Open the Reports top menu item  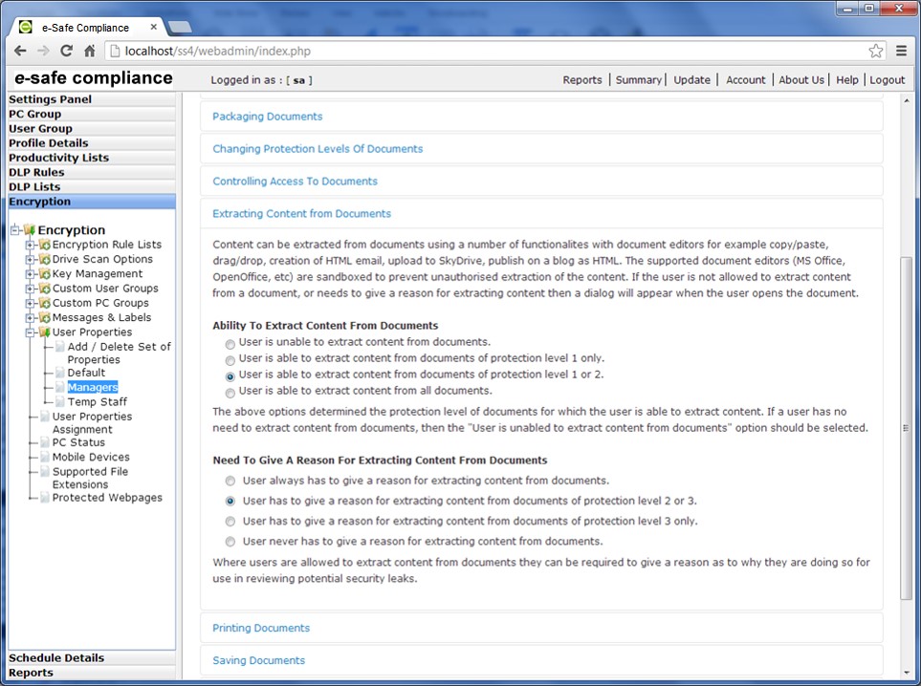(581, 80)
